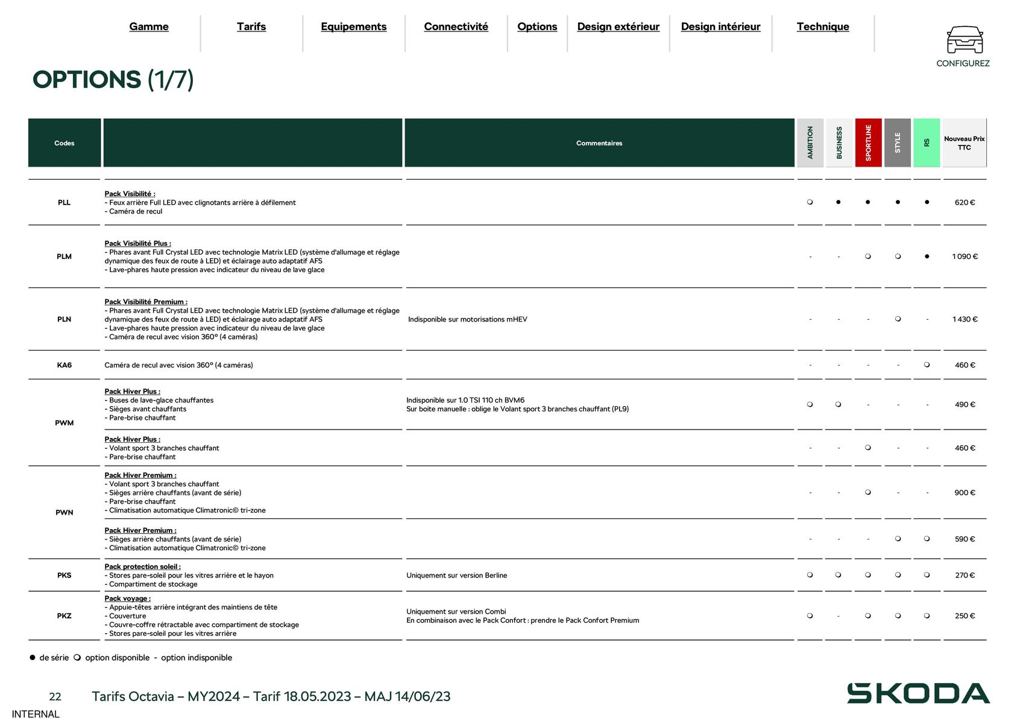Screen dimensions: 1023x724
Task: Click the 620 € price
Action: point(965,203)
